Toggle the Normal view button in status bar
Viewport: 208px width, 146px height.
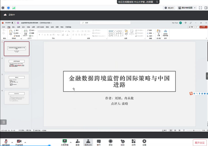click(171, 131)
